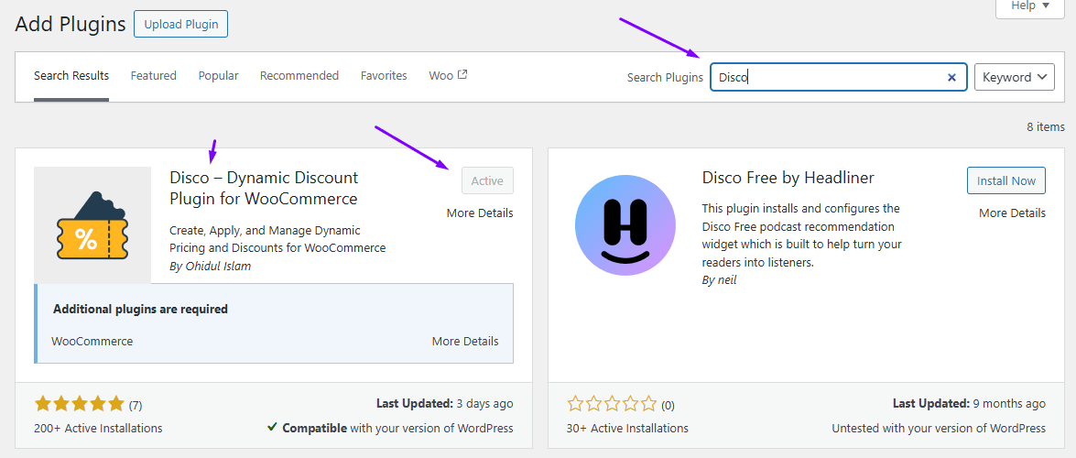The width and height of the screenshot is (1076, 458).
Task: Click Install Now for Disco Free by Headliner
Action: click(1006, 180)
